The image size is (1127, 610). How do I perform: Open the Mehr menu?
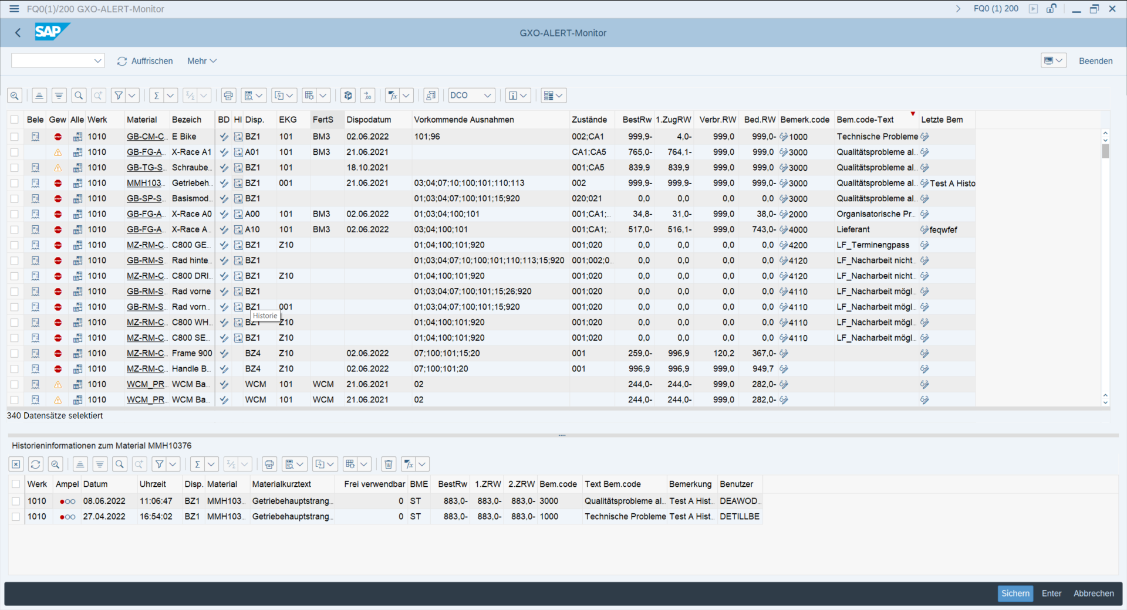click(201, 61)
